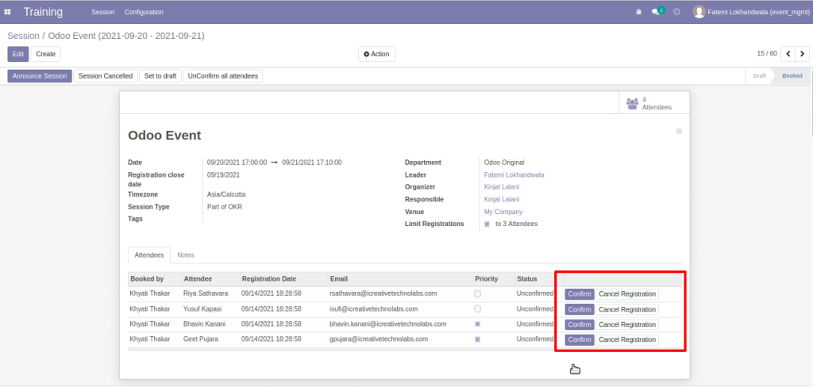
Task: Switch to the Attendees tab
Action: click(148, 255)
